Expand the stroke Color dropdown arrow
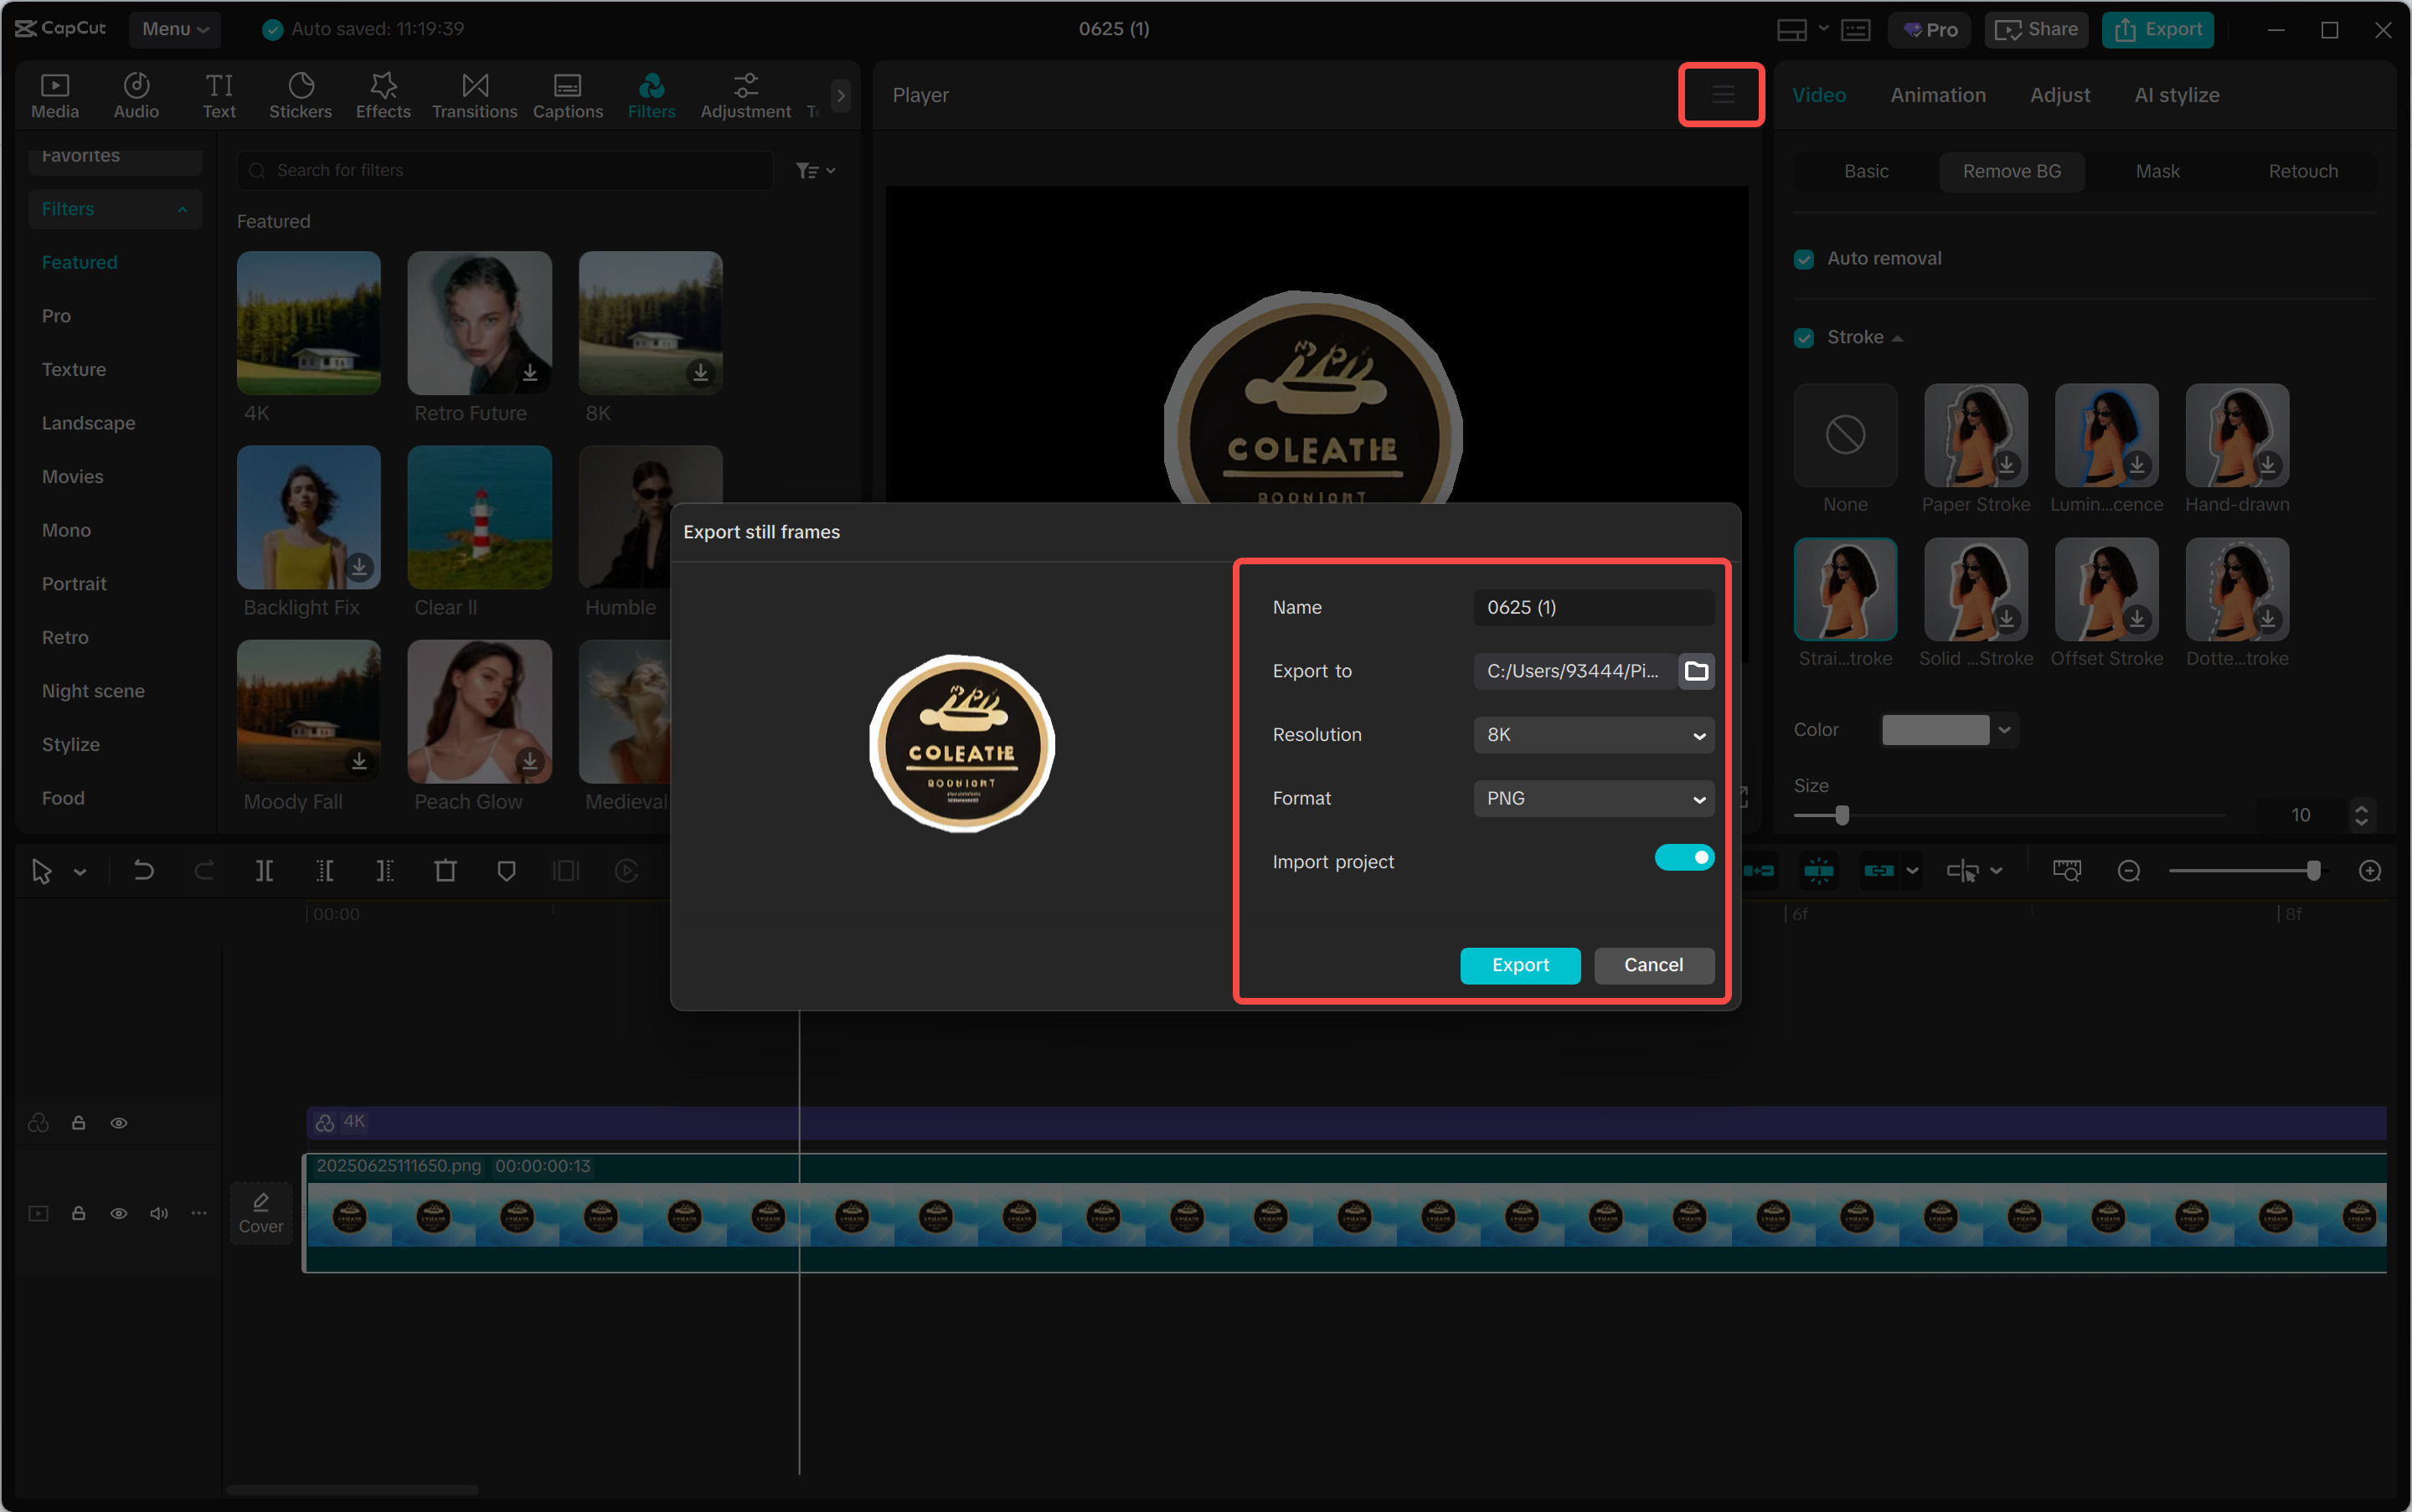2412x1512 pixels. coord(2004,730)
